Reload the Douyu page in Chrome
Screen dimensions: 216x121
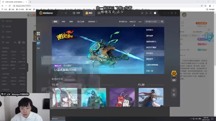[x=10, y=6]
